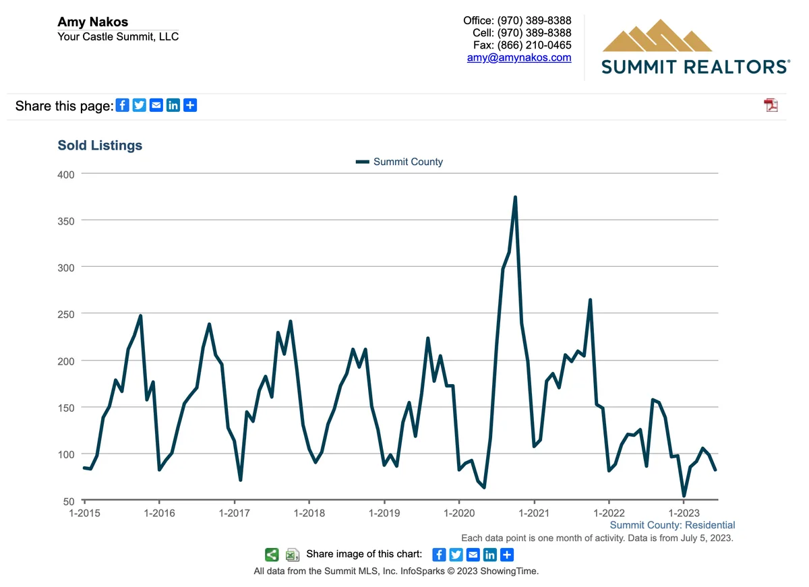This screenshot has width=809, height=587.
Task: Click the 200 y-axis label
Action: 65,361
